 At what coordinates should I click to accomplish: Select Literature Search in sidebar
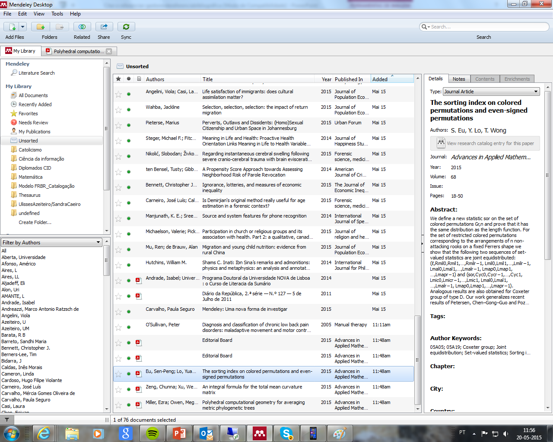click(36, 73)
